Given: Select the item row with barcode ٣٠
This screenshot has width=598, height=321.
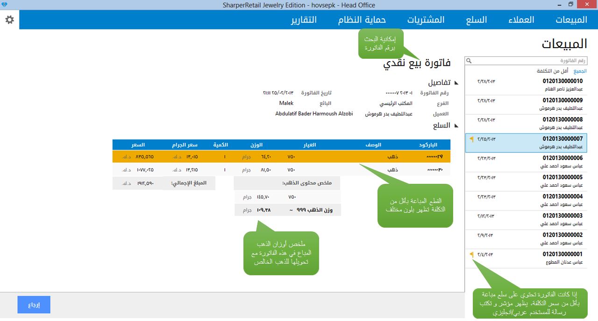Looking at the screenshot, I should click(281, 170).
